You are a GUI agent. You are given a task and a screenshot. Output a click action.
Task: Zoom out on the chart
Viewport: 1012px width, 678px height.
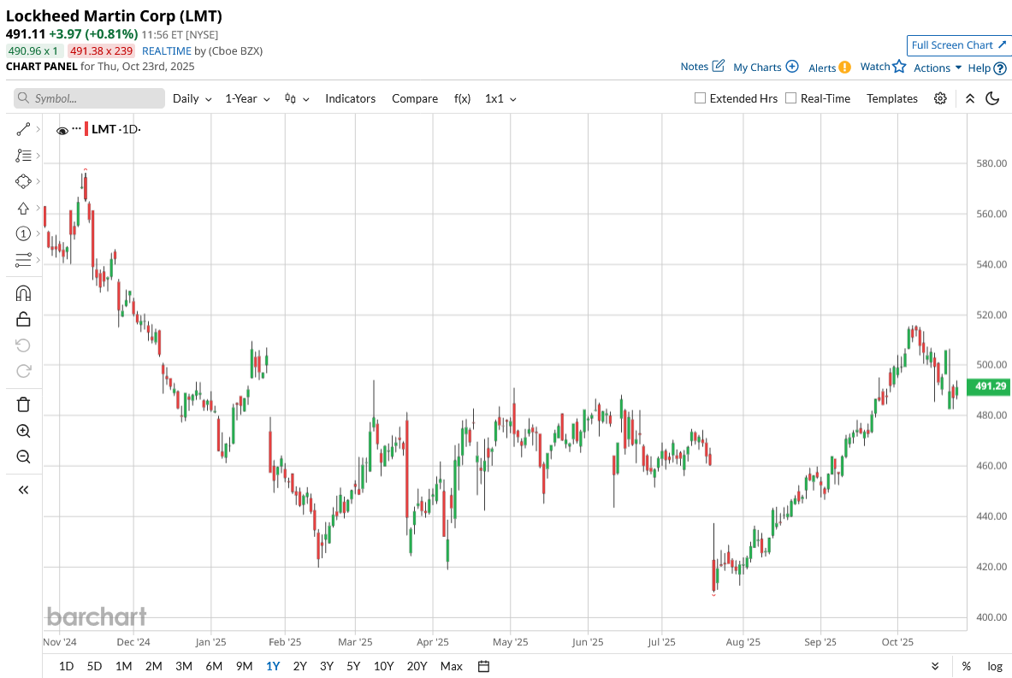tap(23, 457)
